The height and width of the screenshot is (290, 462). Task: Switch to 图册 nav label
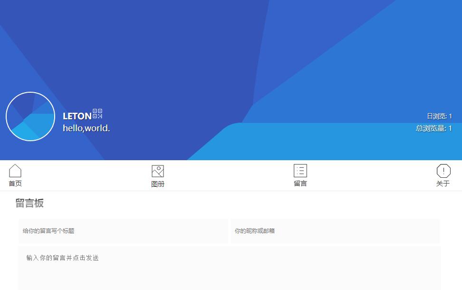(158, 184)
